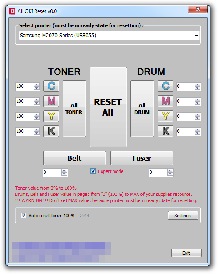Reset the cyan drum with the C button
This screenshot has height=274, width=218.
pyautogui.click(x=165, y=86)
